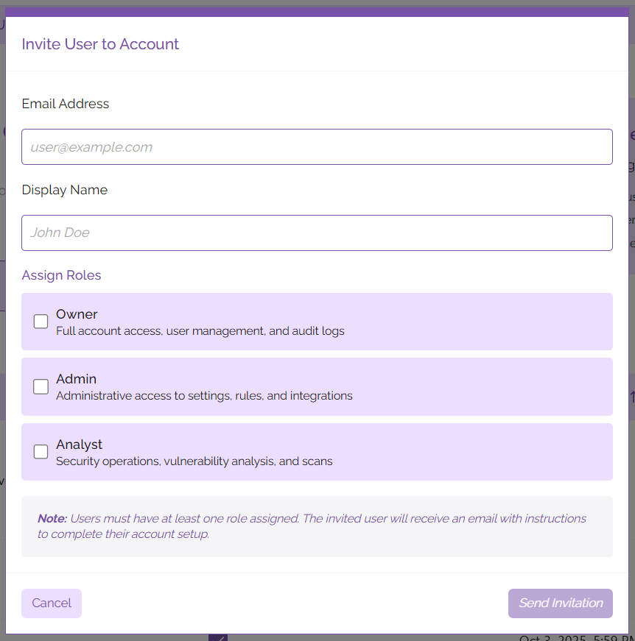Click the Owner role label text
Image resolution: width=635 pixels, height=641 pixels.
pyautogui.click(x=77, y=314)
